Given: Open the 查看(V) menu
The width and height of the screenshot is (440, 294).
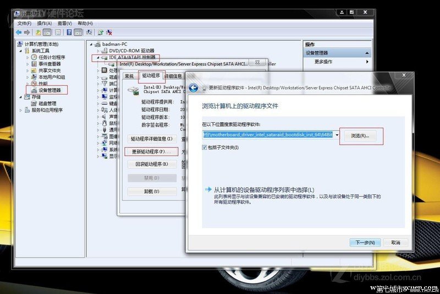Looking at the screenshot, I should click(x=65, y=23).
